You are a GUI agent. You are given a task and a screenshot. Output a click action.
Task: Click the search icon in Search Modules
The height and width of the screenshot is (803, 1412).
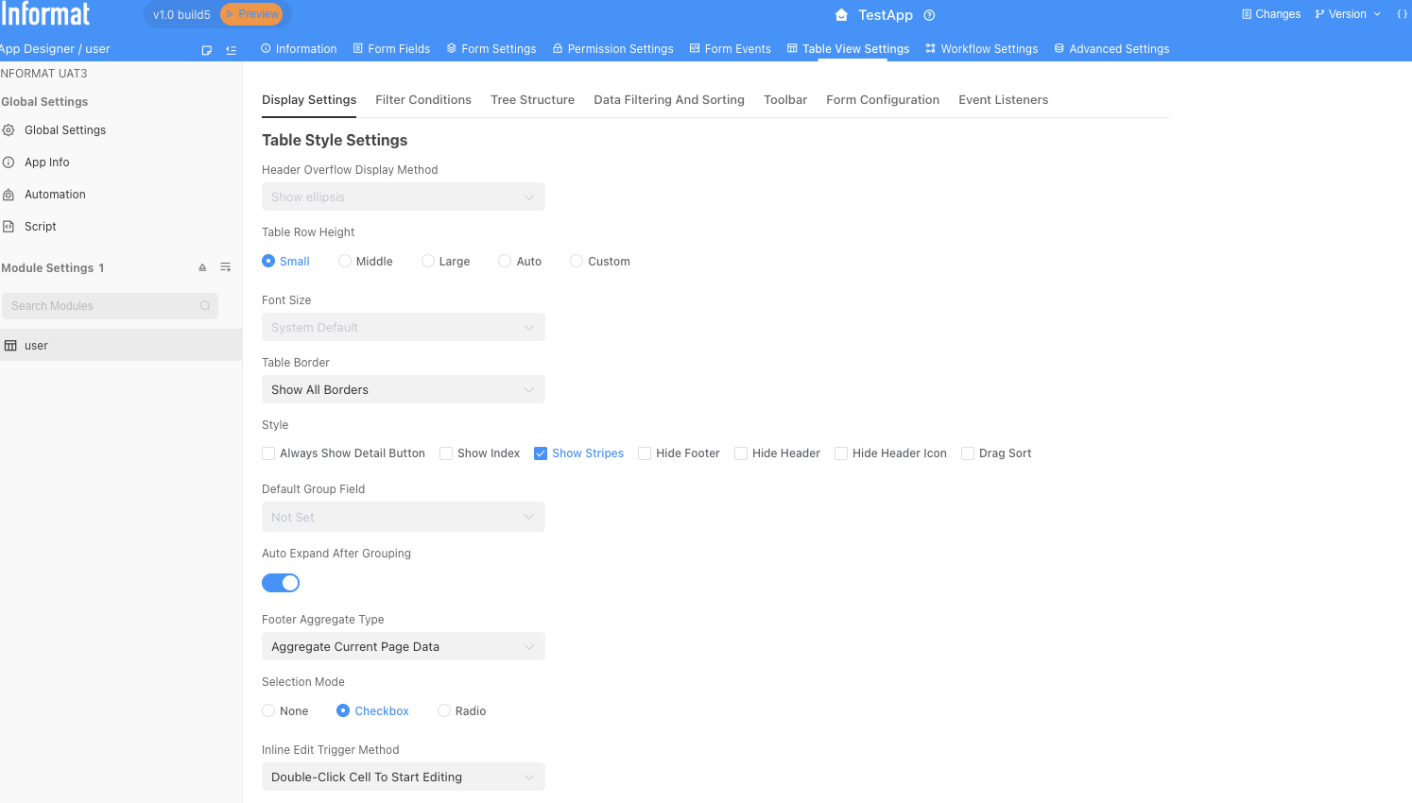pos(205,306)
